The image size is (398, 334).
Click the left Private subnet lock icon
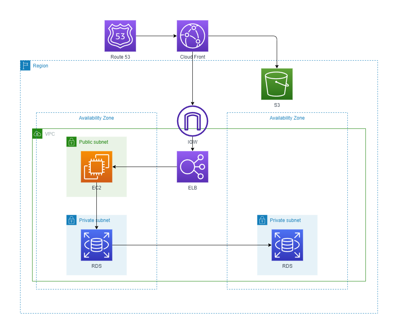point(71,220)
